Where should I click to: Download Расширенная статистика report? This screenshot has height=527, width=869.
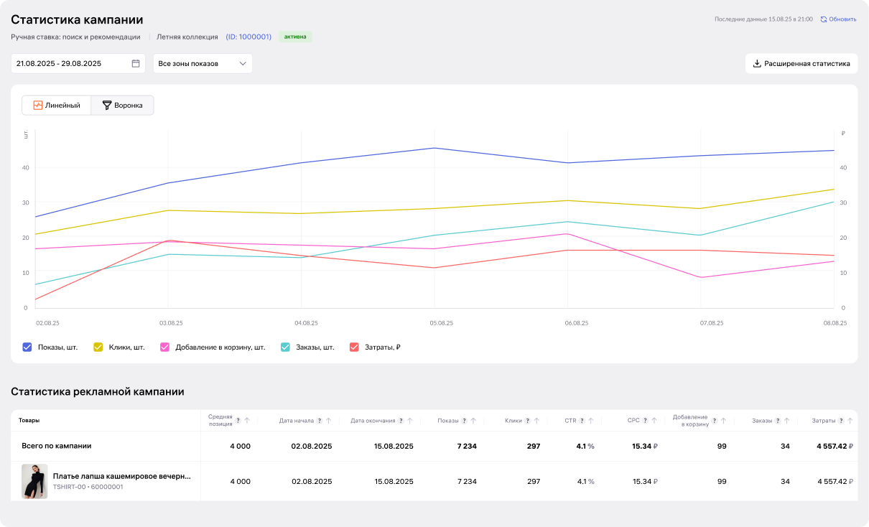click(801, 63)
